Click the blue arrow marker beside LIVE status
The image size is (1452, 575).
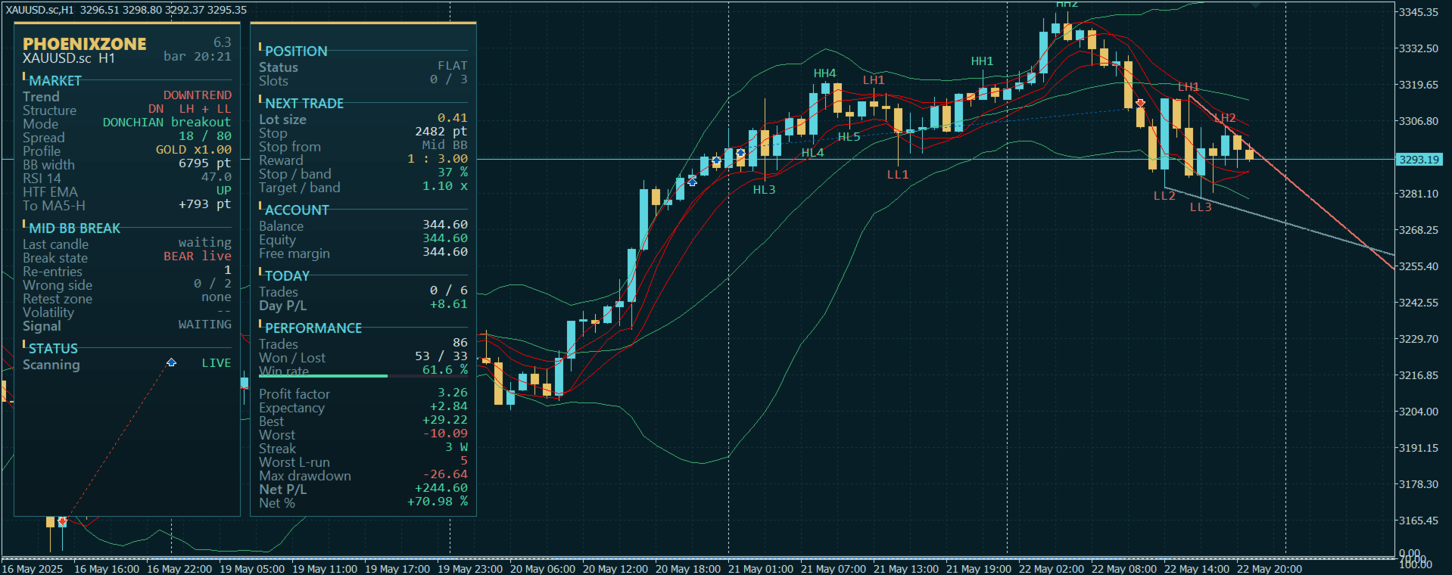tap(172, 362)
